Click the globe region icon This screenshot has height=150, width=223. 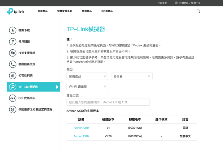pos(176,3)
